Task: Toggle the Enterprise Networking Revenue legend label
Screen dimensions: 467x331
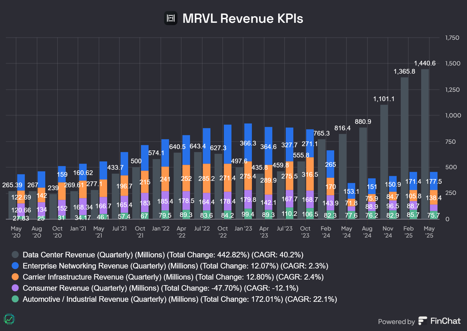Action: point(175,266)
